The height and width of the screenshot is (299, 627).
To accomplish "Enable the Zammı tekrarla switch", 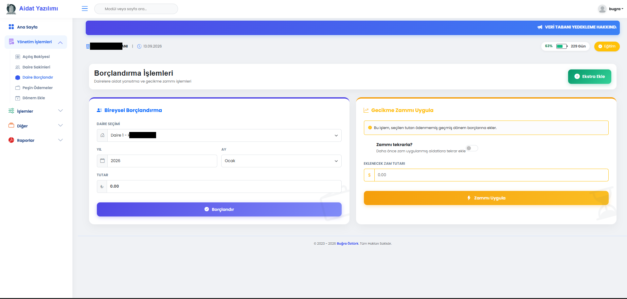I will [472, 148].
